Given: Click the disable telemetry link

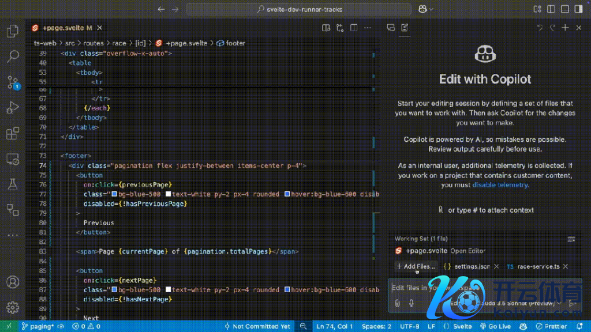Looking at the screenshot, I should click(x=500, y=185).
